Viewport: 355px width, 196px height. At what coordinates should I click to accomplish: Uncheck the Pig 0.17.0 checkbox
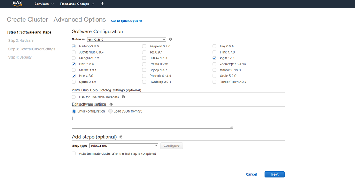[214, 58]
